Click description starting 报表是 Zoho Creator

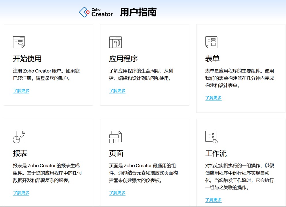pos(47,173)
